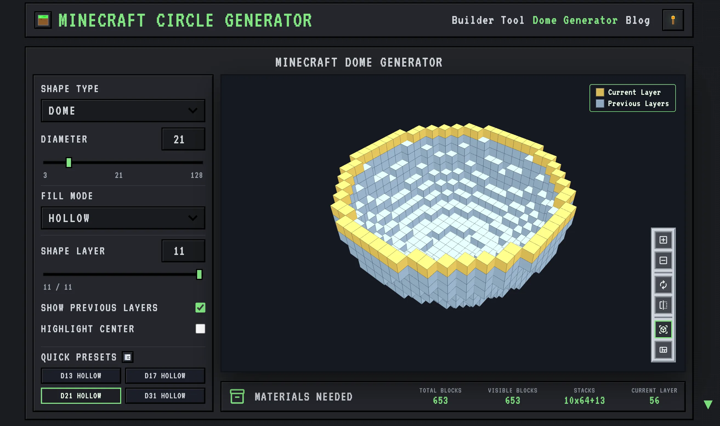The width and height of the screenshot is (720, 426).
Task: Zoom in with the plus icon
Action: (x=663, y=240)
